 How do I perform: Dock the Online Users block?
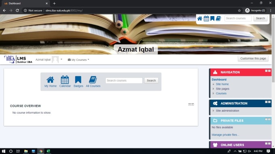[x=269, y=144]
